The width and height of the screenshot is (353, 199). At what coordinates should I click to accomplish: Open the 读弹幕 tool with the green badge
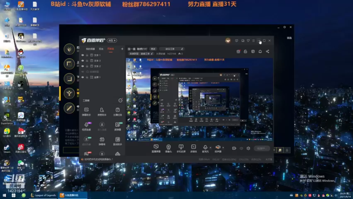118,126
